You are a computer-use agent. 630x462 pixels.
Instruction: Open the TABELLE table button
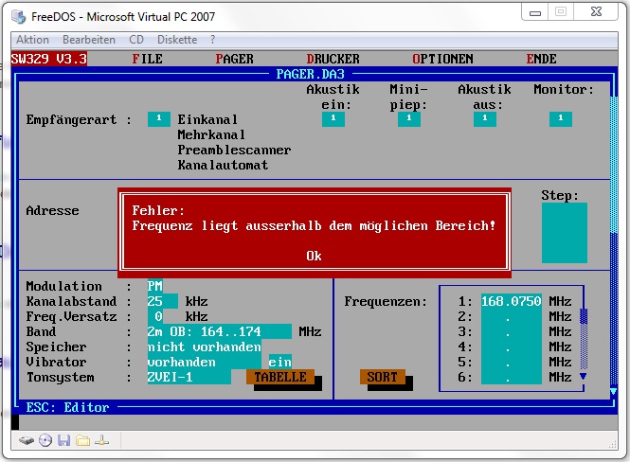click(x=279, y=377)
